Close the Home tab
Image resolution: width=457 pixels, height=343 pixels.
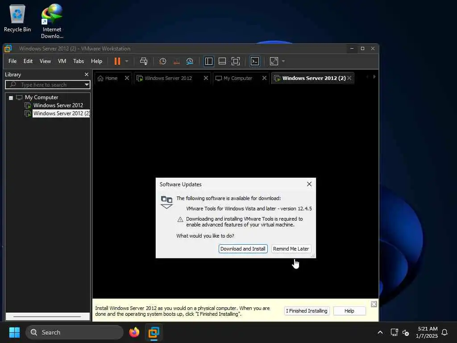(x=127, y=78)
